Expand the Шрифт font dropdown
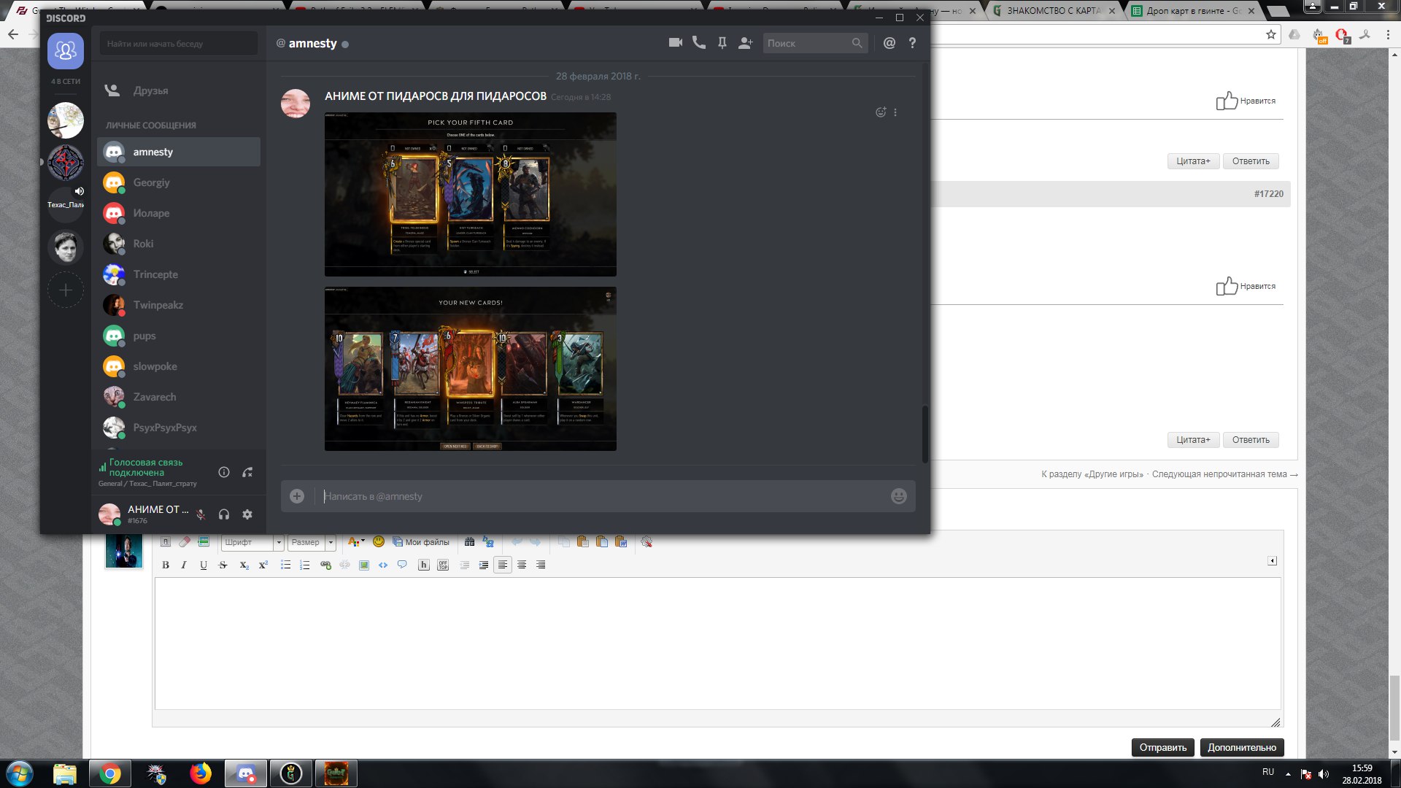 278,542
